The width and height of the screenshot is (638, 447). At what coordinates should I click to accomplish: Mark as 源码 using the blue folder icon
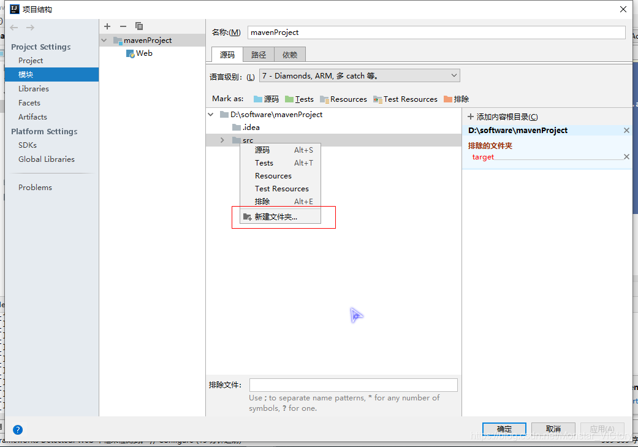258,99
